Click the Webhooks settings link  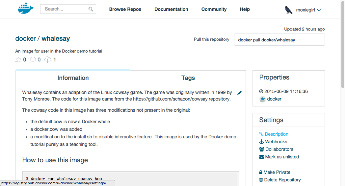point(276,142)
